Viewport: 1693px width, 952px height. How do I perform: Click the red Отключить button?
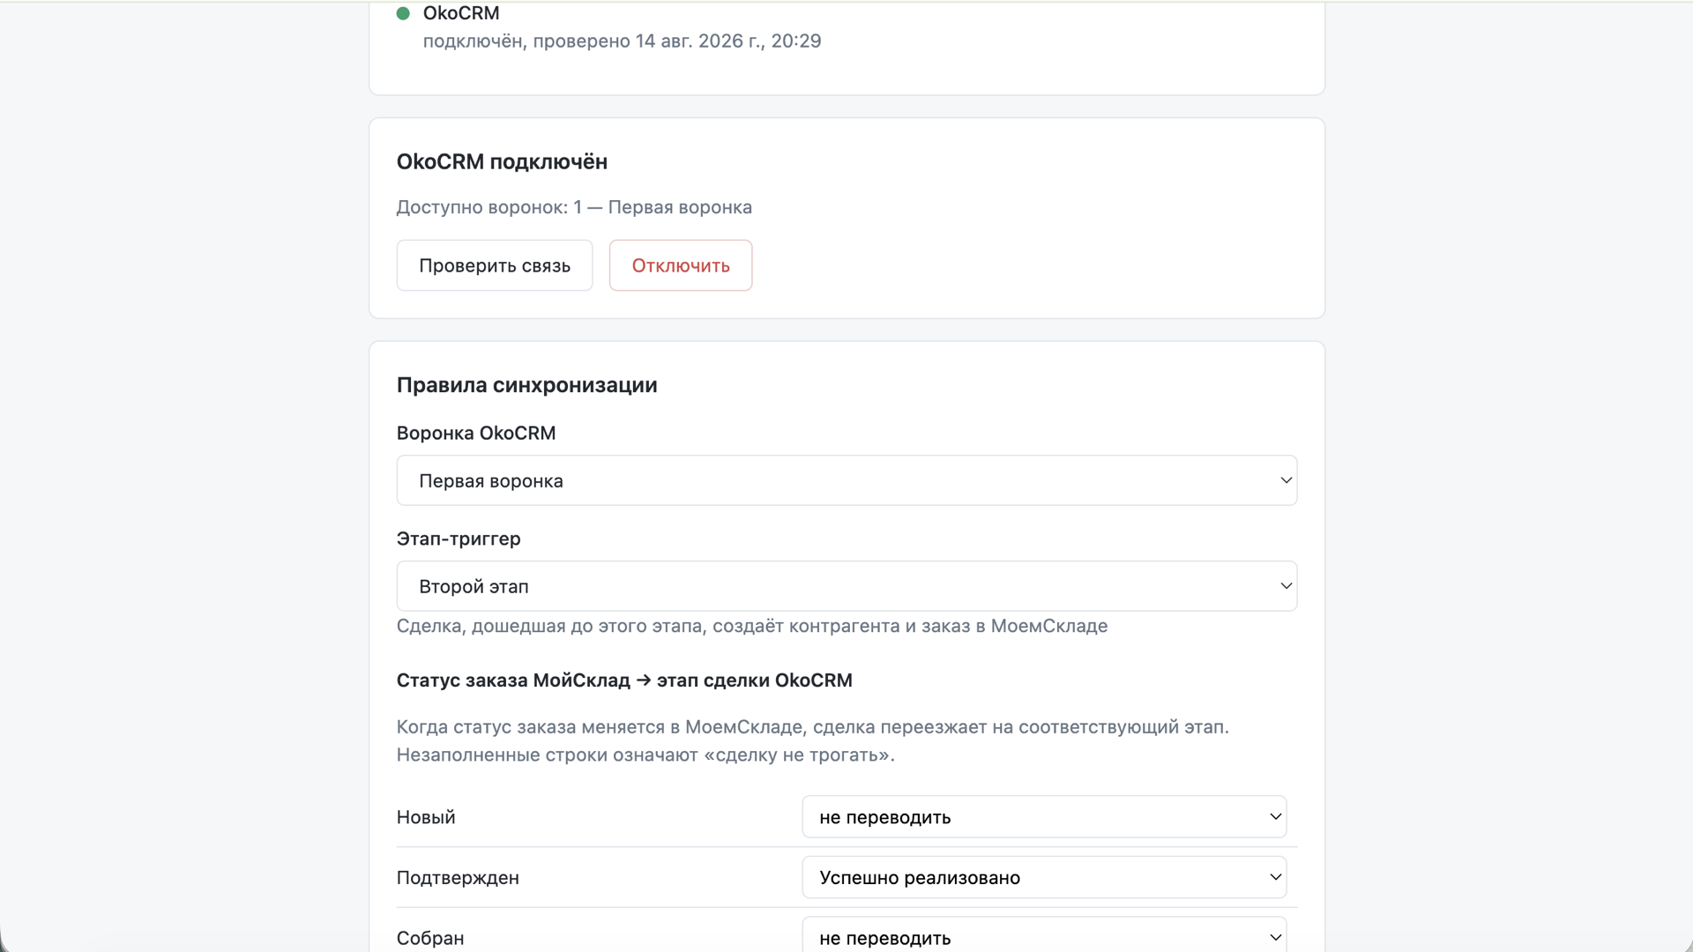coord(681,265)
